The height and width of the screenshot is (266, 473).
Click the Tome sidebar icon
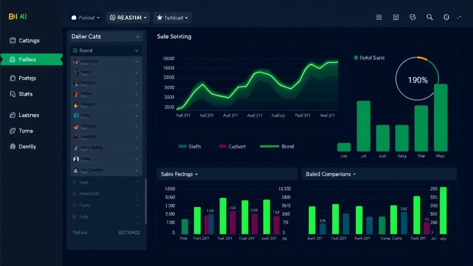(12, 131)
